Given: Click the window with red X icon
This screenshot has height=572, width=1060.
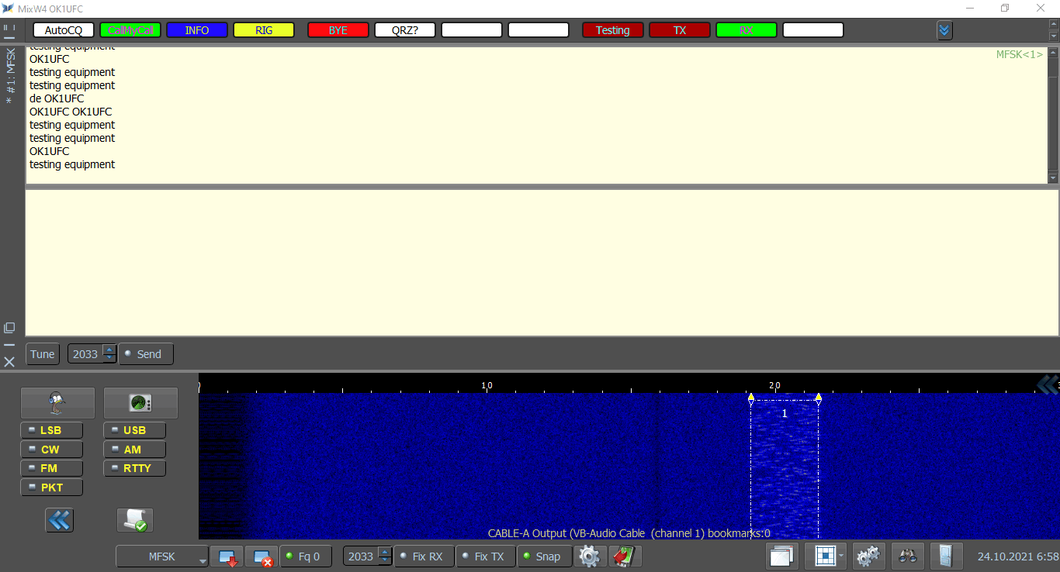Looking at the screenshot, I should tap(262, 556).
